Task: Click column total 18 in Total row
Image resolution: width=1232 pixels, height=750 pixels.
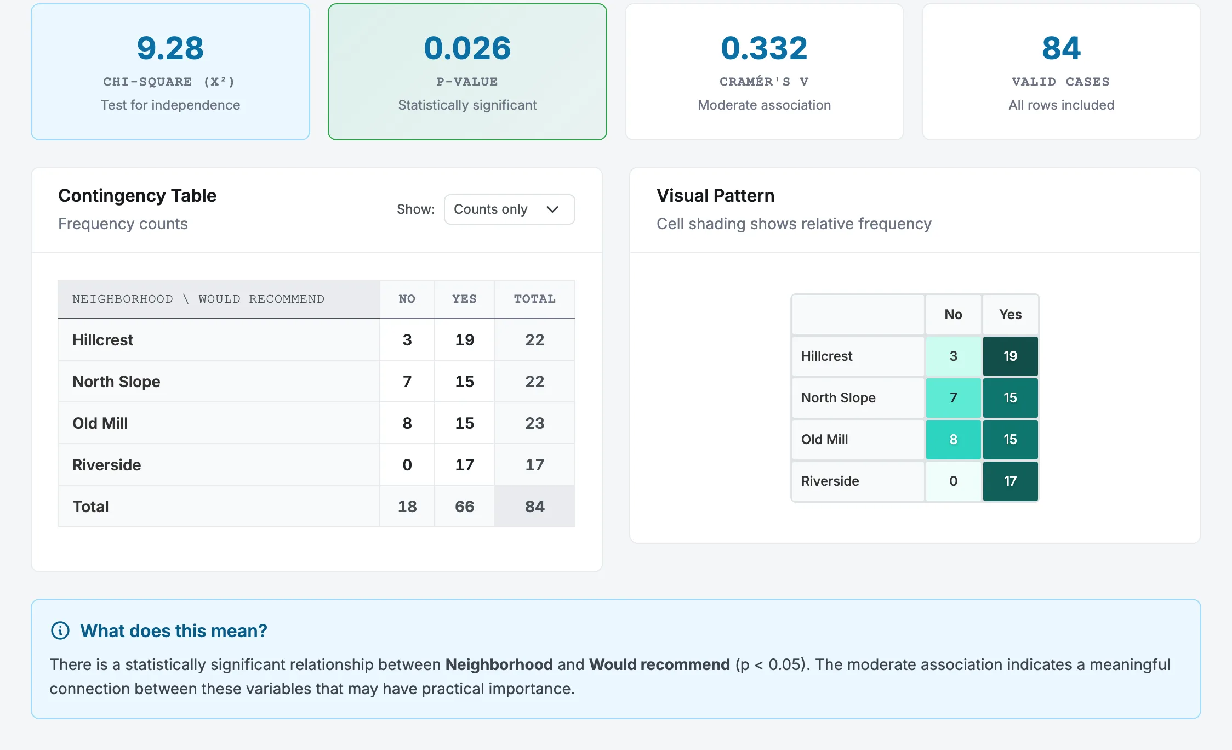Action: click(407, 507)
